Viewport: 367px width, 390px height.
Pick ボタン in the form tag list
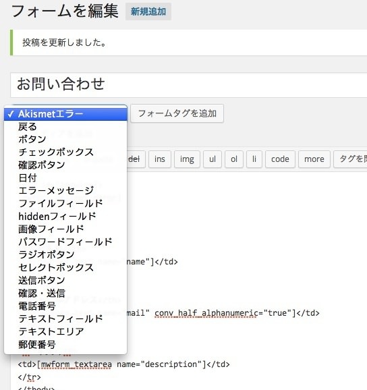click(65, 139)
